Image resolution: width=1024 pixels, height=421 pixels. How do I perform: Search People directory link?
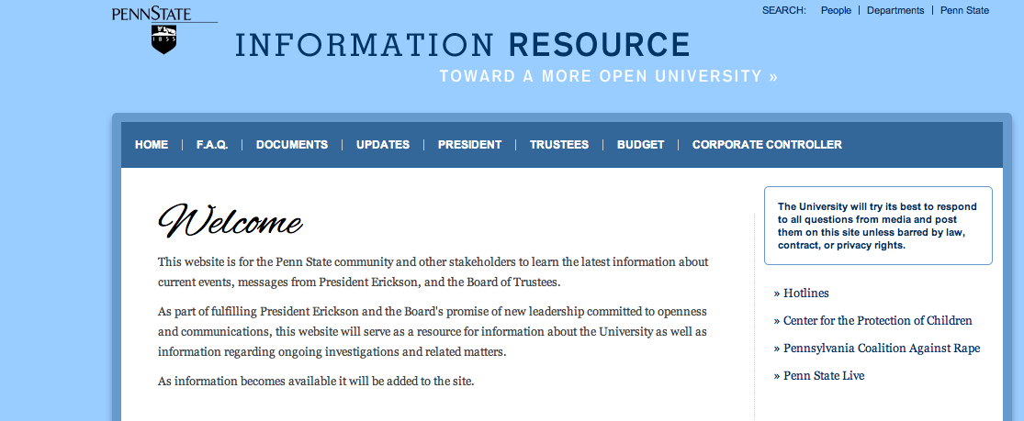pos(836,11)
